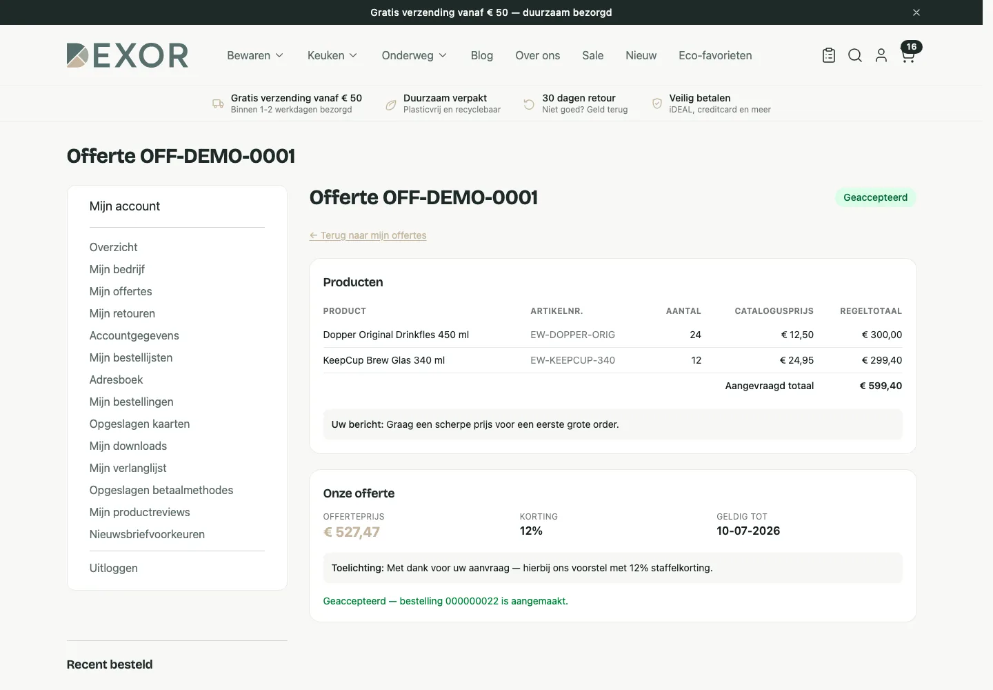Screen dimensions: 993x690
Task: Expand the Keuken menu
Action: (x=332, y=55)
